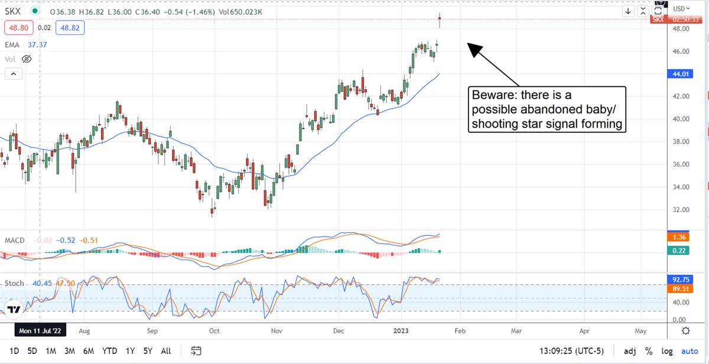Click the bid price 48.80 button
This screenshot has width=709, height=364.
point(18,27)
